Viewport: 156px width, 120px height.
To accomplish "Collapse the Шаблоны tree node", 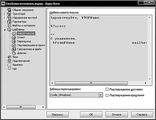I will coord(5,30).
